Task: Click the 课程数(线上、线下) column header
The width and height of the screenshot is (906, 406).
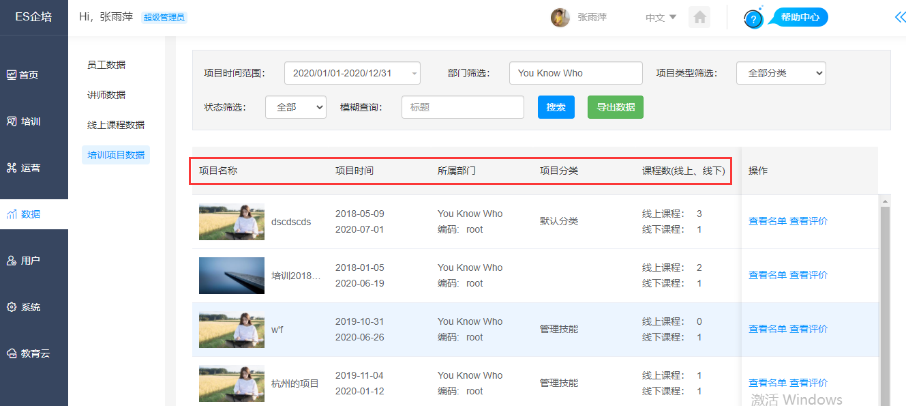Action: [684, 171]
